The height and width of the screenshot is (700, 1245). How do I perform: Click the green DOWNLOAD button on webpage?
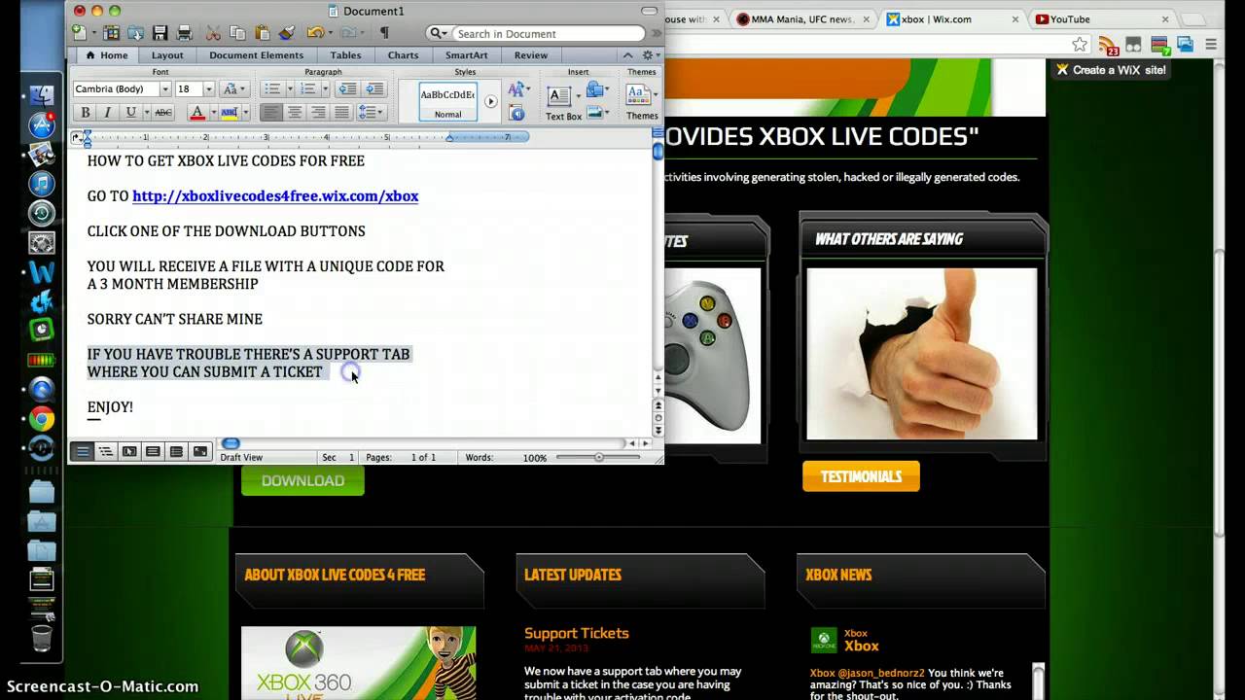(302, 480)
